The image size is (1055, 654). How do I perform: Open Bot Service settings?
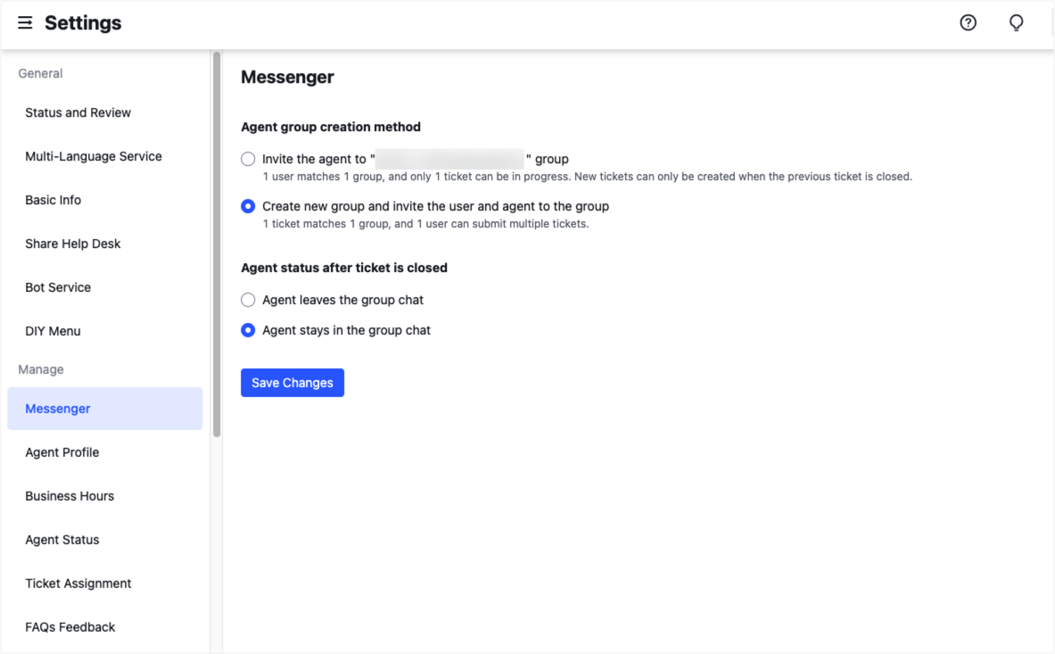coord(57,287)
